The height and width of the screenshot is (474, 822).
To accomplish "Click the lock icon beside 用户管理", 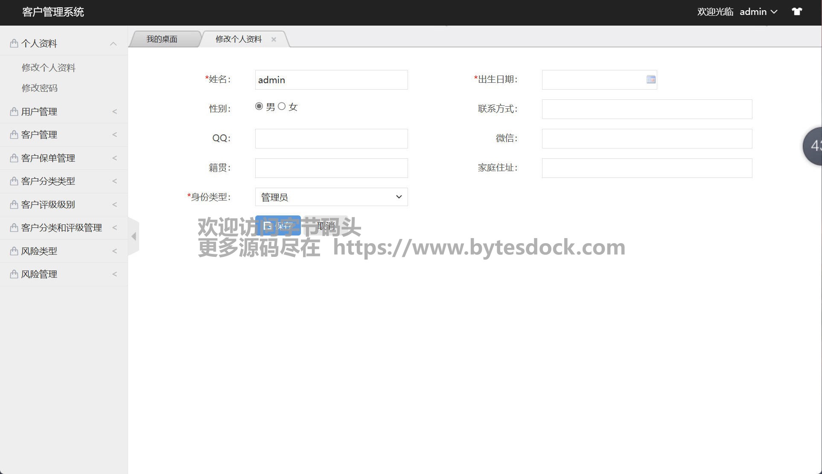I will pyautogui.click(x=14, y=111).
